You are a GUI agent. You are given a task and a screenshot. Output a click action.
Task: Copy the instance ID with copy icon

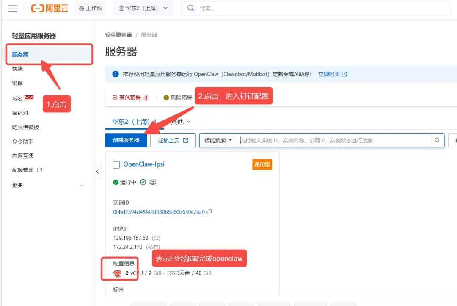(x=209, y=212)
